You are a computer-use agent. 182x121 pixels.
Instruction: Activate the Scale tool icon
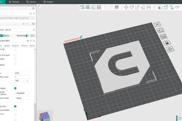pos(137,7)
